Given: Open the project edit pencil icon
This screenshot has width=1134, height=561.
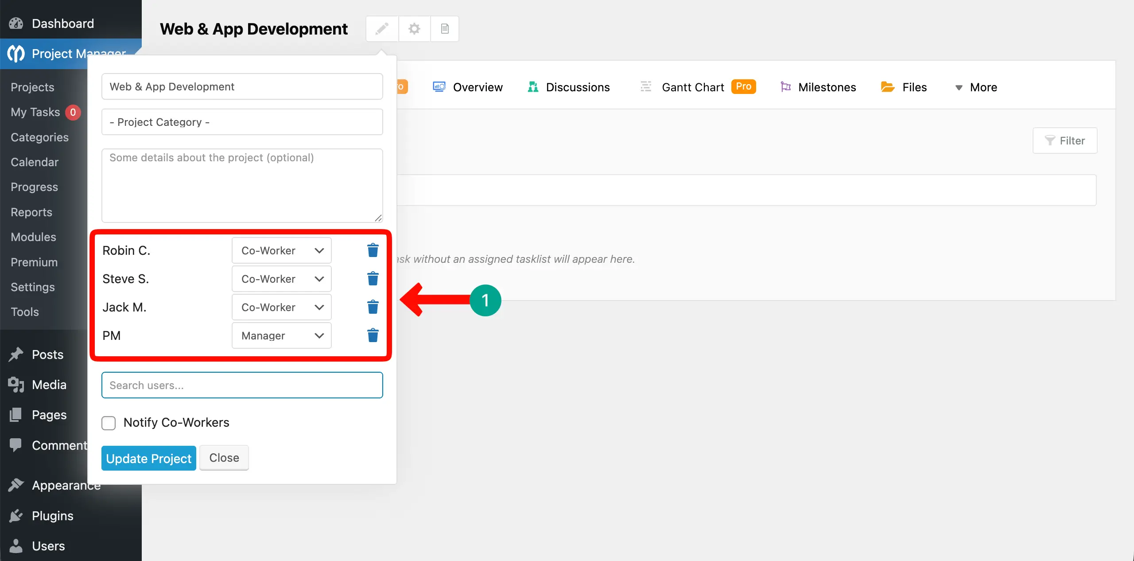Looking at the screenshot, I should [382, 28].
